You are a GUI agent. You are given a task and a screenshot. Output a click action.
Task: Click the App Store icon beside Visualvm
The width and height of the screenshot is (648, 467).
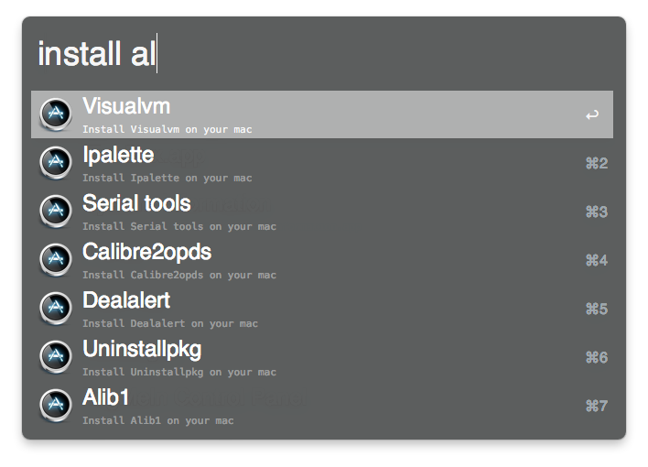tap(56, 114)
